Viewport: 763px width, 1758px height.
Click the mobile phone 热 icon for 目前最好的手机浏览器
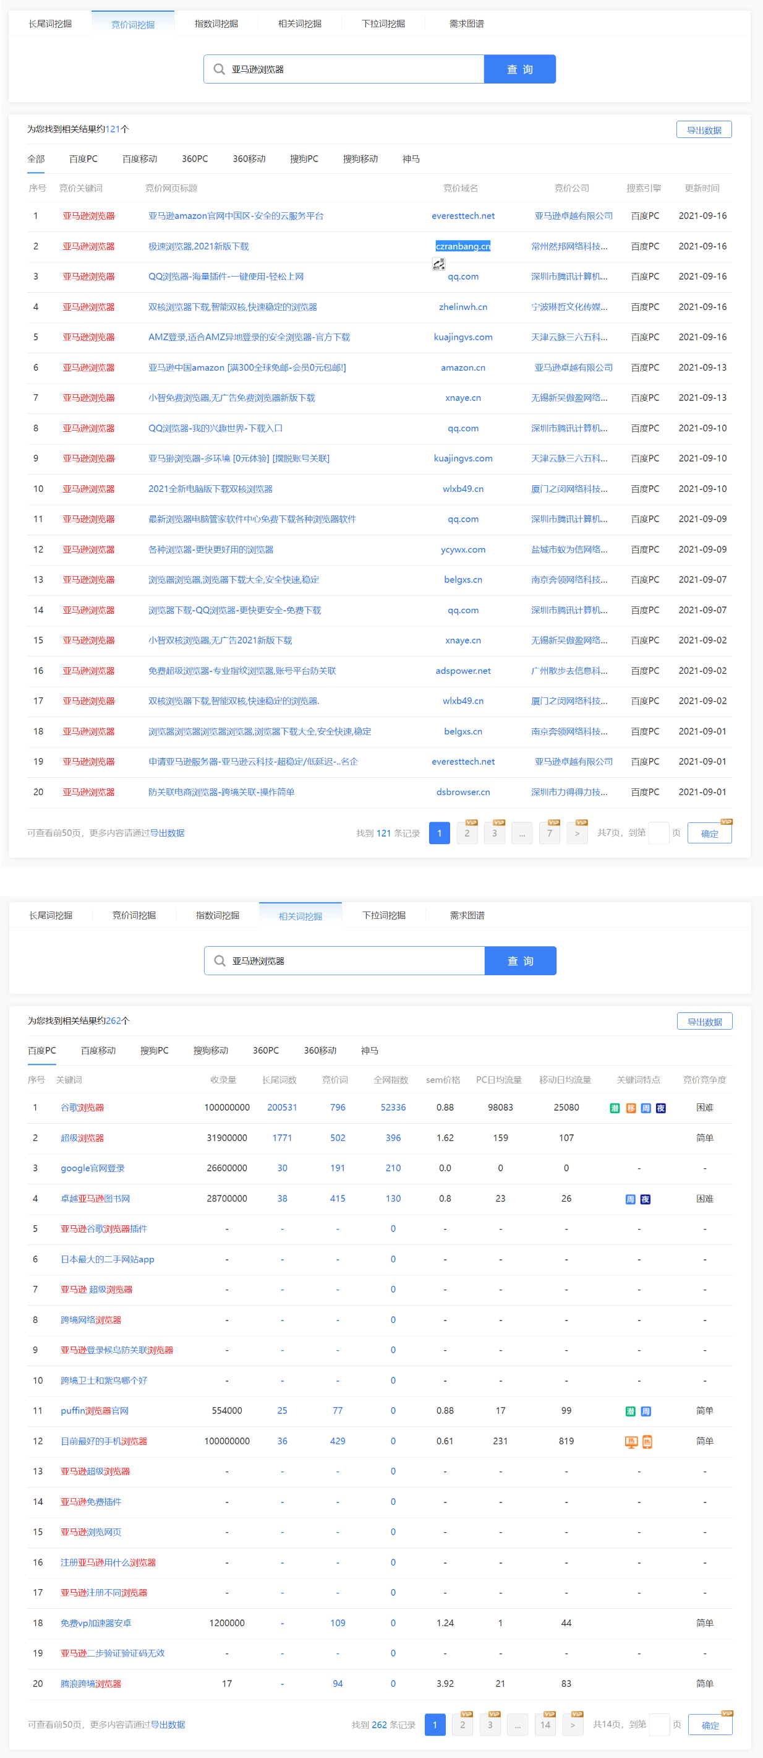647,1441
